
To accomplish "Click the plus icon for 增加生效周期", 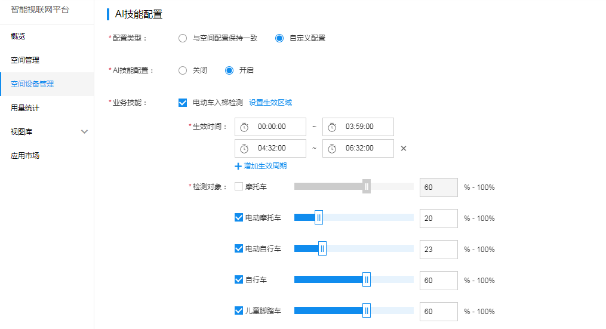I will [x=238, y=166].
